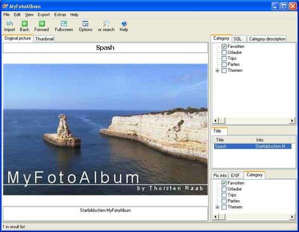Switch to the Thumbnail tab
299x232 pixels.
click(44, 39)
